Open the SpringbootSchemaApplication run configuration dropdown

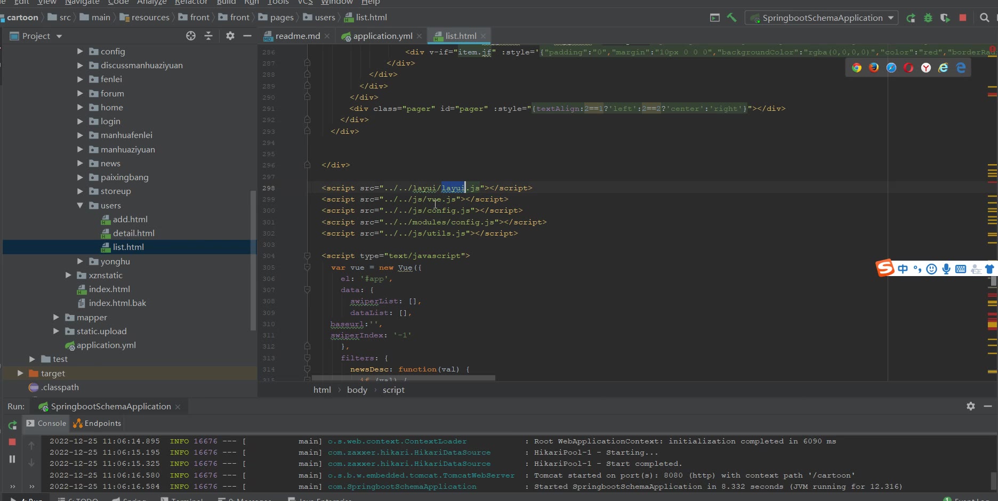click(x=822, y=18)
